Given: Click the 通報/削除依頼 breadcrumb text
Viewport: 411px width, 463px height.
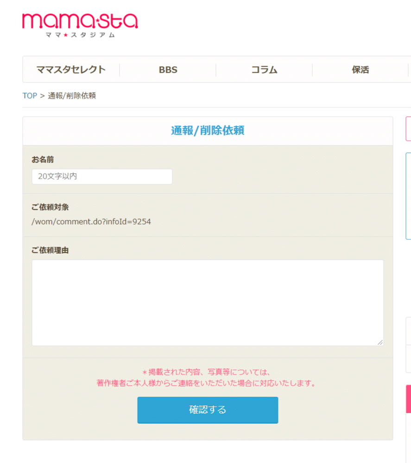Looking at the screenshot, I should coord(72,96).
